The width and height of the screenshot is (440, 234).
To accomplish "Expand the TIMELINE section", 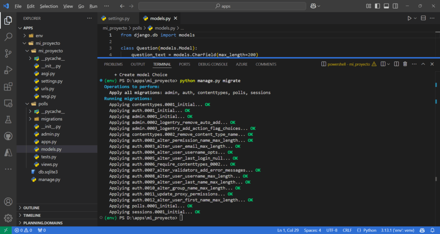I will (x=57, y=216).
